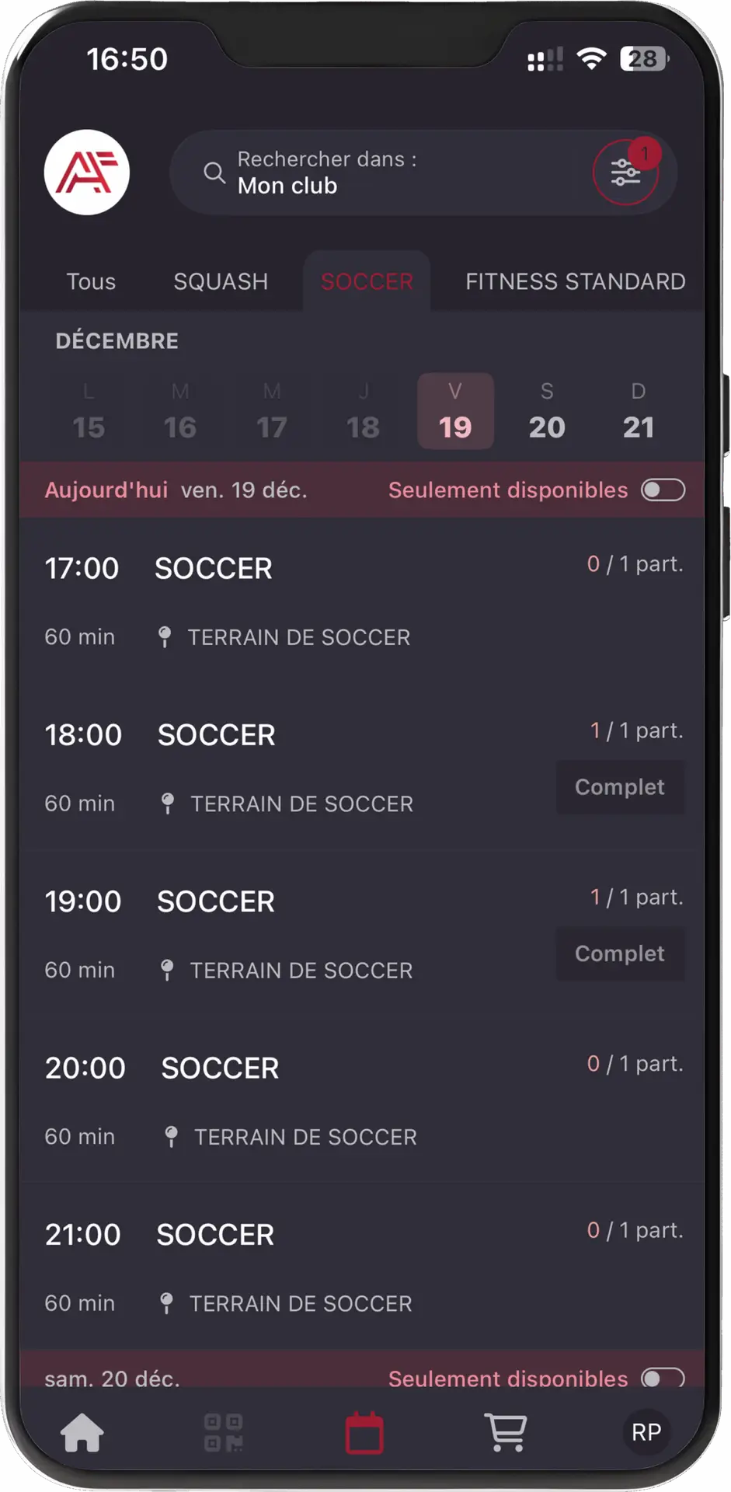Screen dimensions: 731x1492
Task: Open the calendar booking icon
Action: (364, 1433)
